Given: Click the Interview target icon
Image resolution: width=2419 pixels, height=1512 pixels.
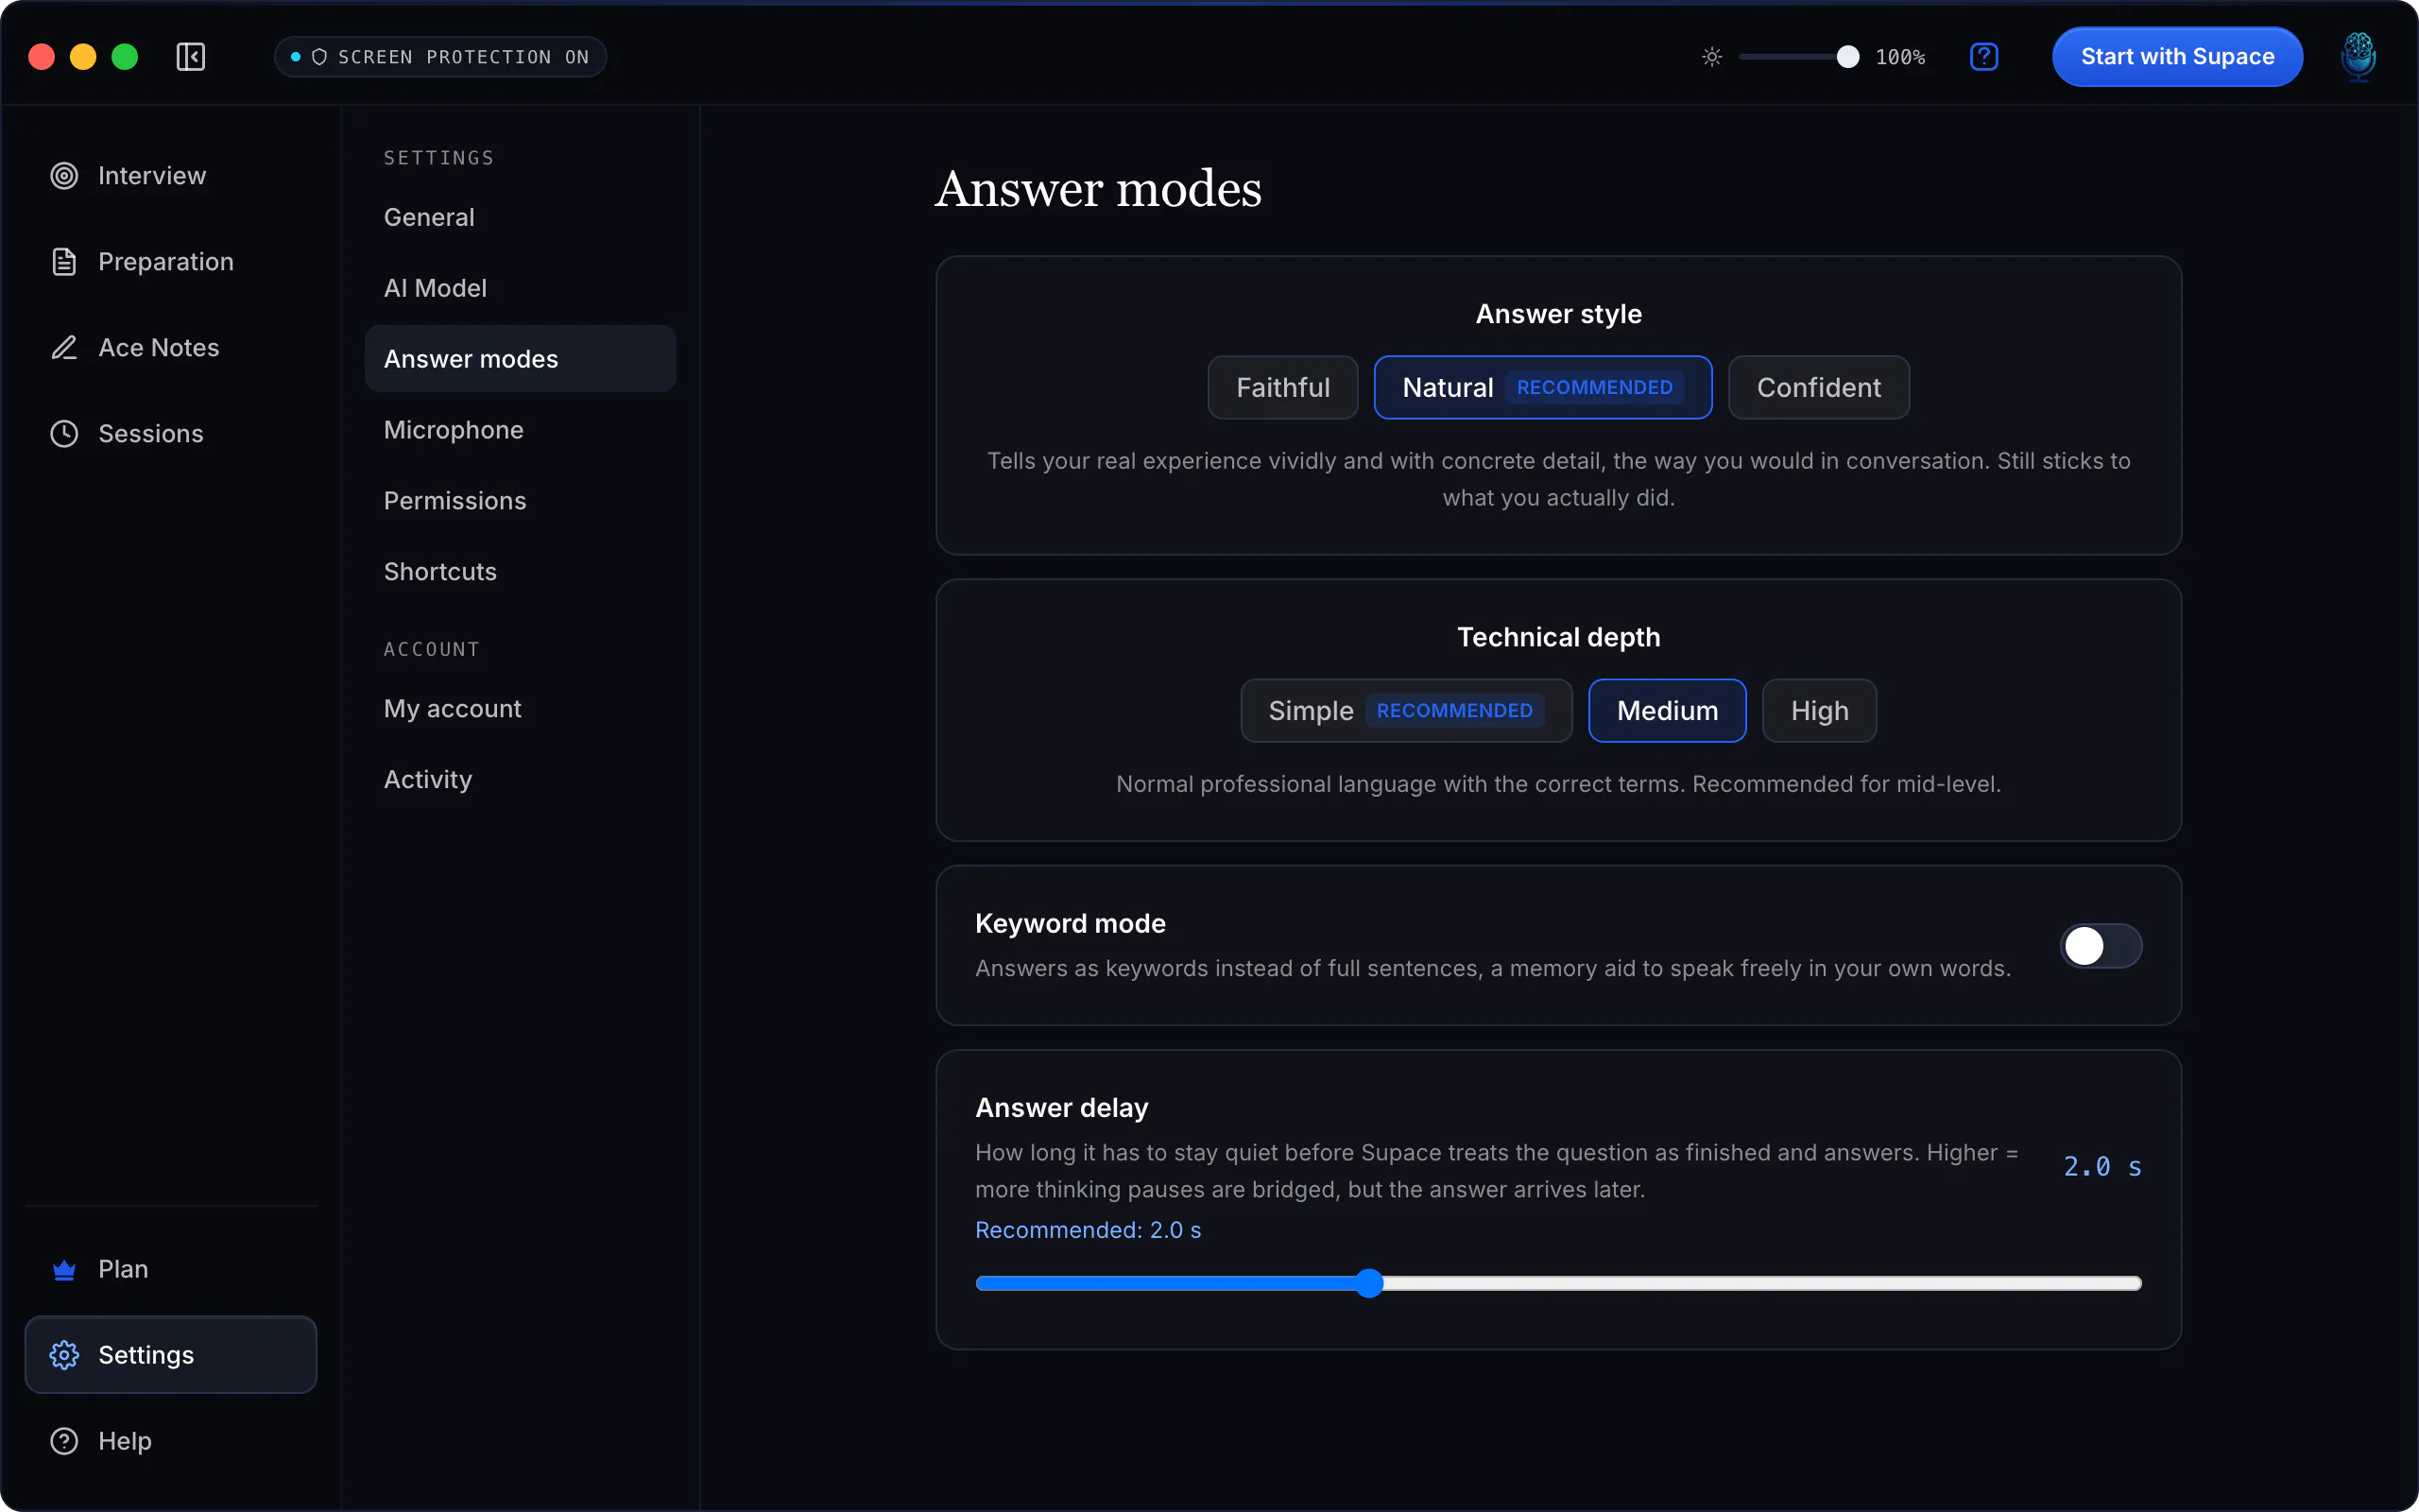Looking at the screenshot, I should tap(64, 176).
